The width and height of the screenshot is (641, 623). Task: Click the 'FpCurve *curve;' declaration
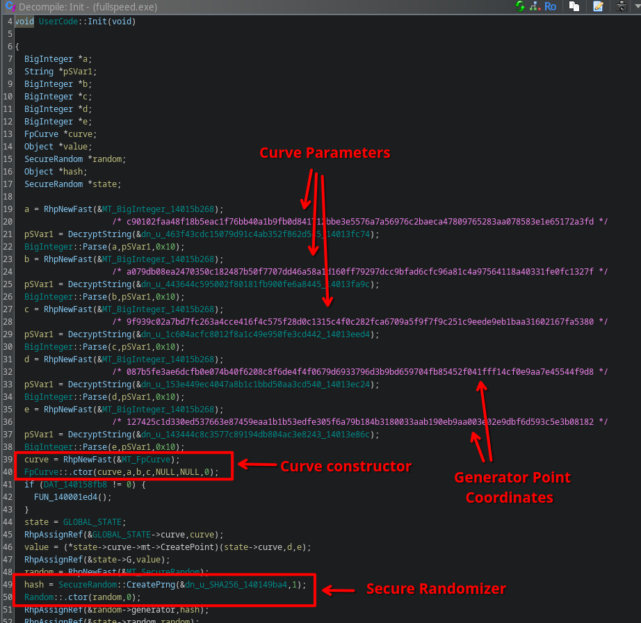pyautogui.click(x=60, y=134)
